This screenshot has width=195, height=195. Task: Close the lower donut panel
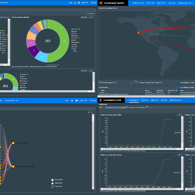point(93,71)
